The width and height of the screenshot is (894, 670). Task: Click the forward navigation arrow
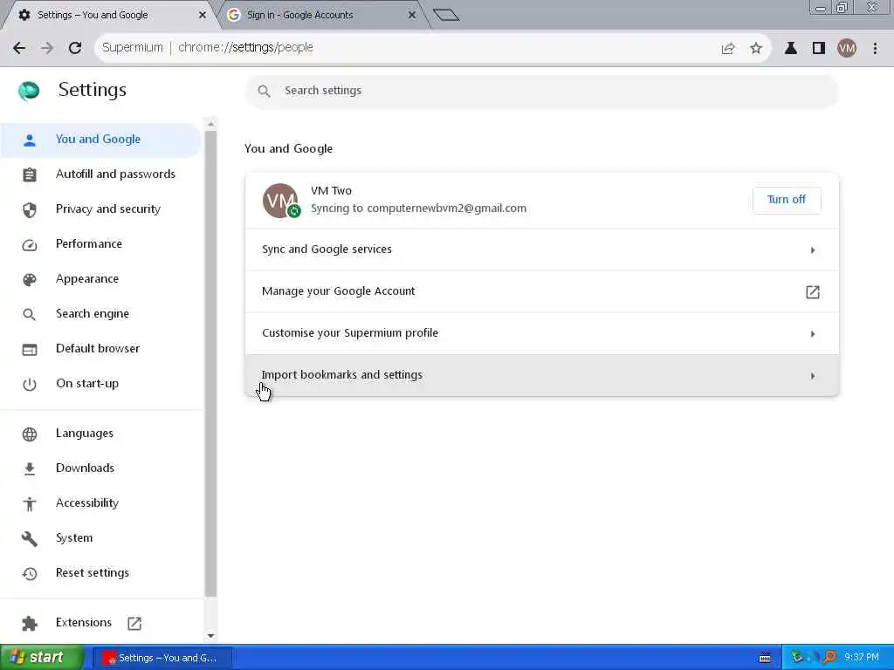(47, 48)
